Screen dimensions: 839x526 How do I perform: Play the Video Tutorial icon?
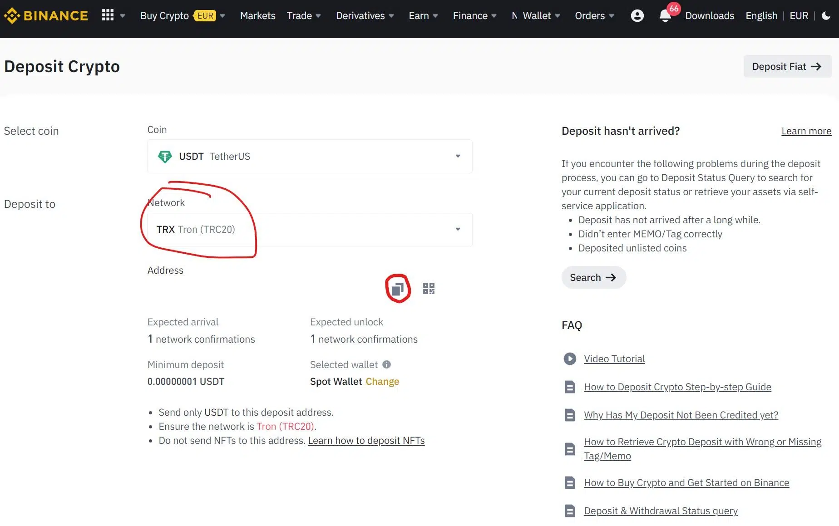tap(570, 359)
